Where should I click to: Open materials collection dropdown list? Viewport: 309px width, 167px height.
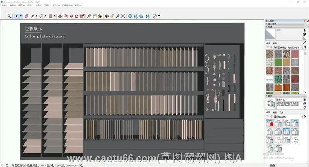coord(290,48)
